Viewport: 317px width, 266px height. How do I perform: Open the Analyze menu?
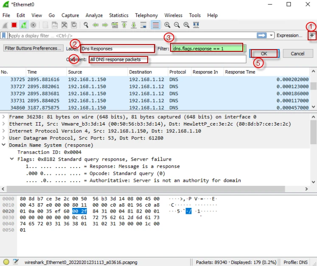point(94,15)
